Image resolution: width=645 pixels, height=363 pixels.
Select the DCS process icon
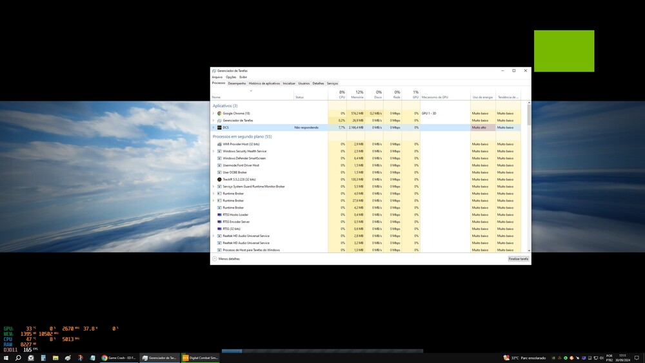pos(219,127)
